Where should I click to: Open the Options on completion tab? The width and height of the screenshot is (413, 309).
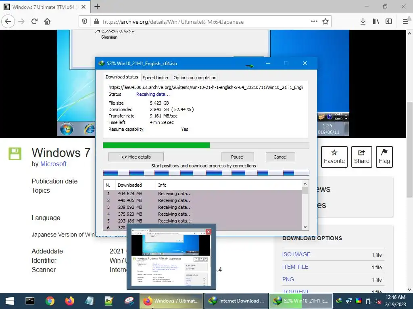[195, 78]
